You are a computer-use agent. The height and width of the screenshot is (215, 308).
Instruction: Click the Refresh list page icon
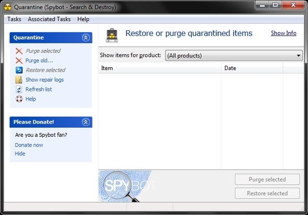(19, 89)
